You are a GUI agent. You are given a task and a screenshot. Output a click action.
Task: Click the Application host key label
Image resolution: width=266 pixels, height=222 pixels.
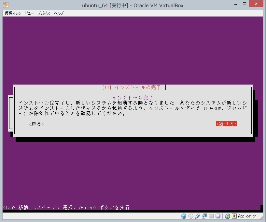pyautogui.click(x=247, y=216)
